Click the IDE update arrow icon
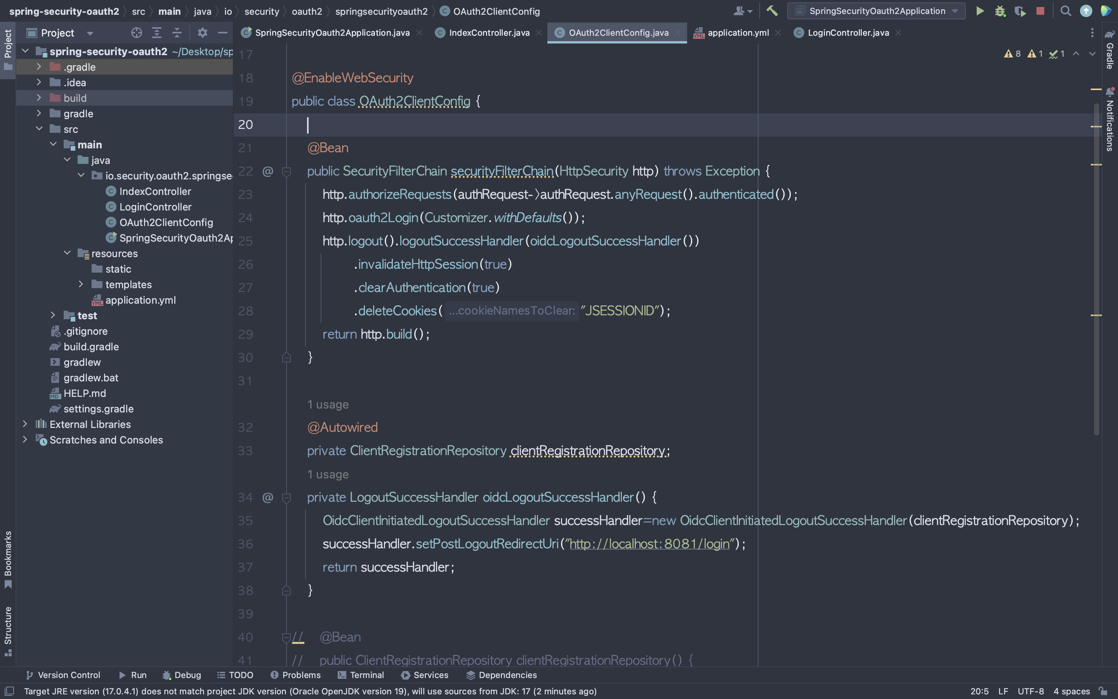The height and width of the screenshot is (699, 1118). [1086, 11]
